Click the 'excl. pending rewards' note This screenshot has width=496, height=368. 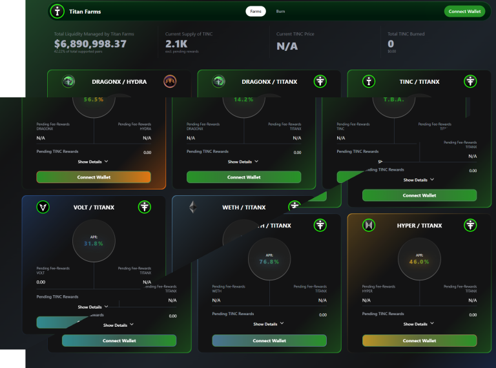pyautogui.click(x=182, y=52)
